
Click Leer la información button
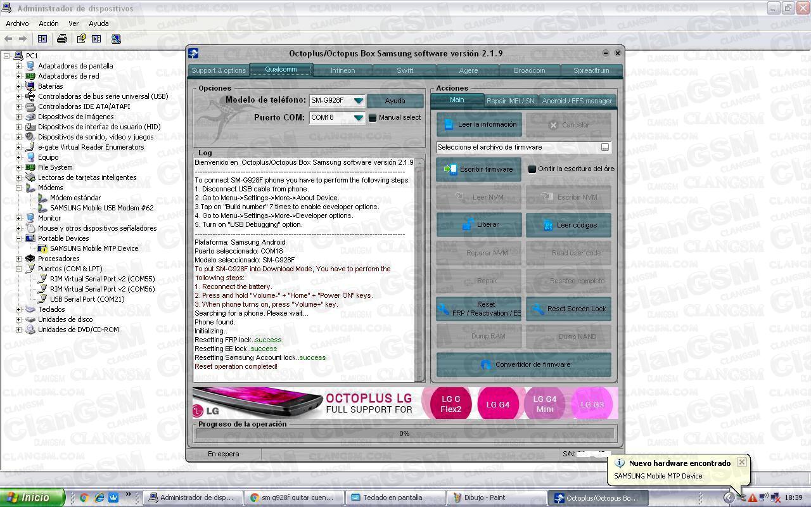pyautogui.click(x=479, y=125)
